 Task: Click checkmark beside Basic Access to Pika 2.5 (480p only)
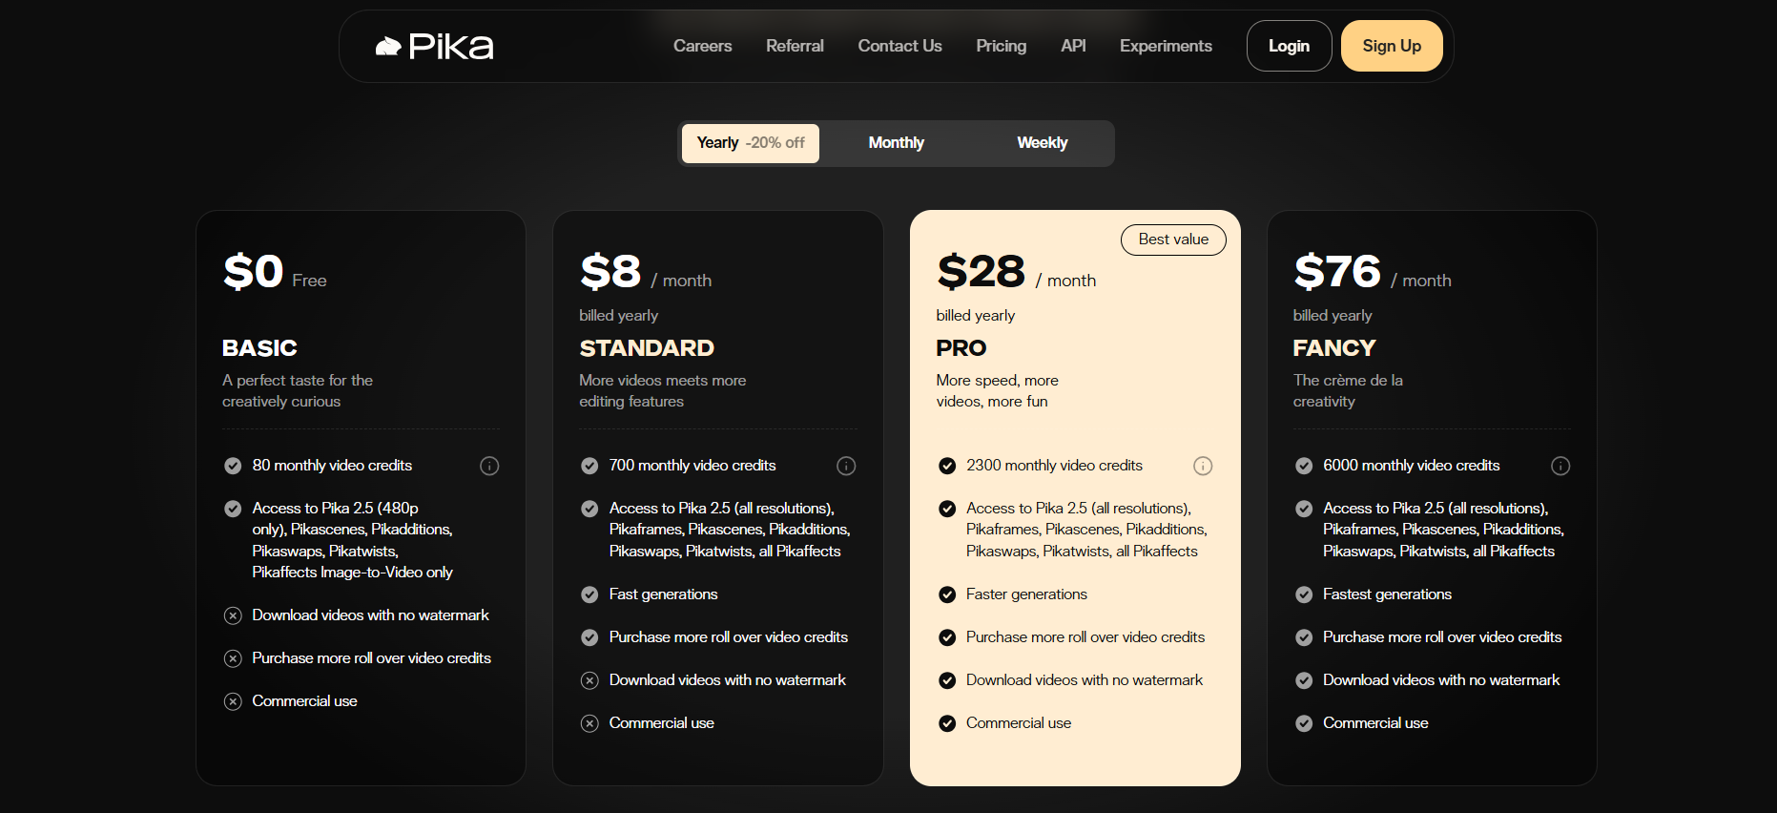(233, 509)
